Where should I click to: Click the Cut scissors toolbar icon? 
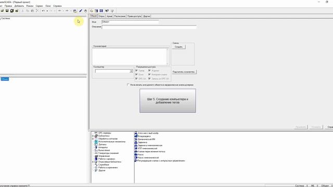point(22,11)
